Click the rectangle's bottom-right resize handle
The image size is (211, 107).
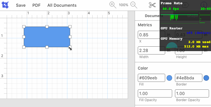(x=70, y=47)
